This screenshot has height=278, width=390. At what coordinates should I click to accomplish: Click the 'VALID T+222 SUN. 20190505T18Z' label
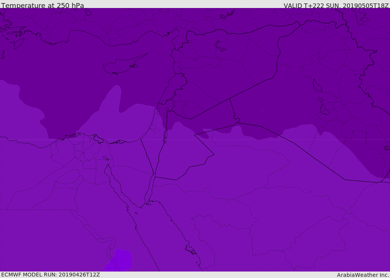(x=336, y=6)
